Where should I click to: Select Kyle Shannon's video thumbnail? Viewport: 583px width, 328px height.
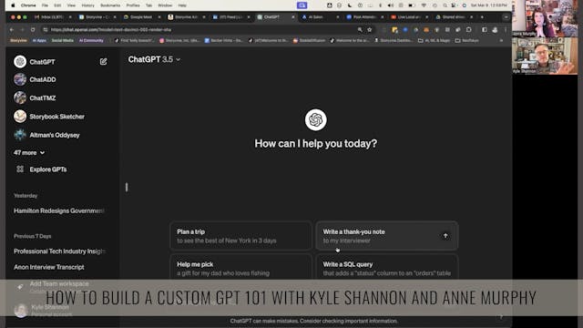tap(545, 56)
